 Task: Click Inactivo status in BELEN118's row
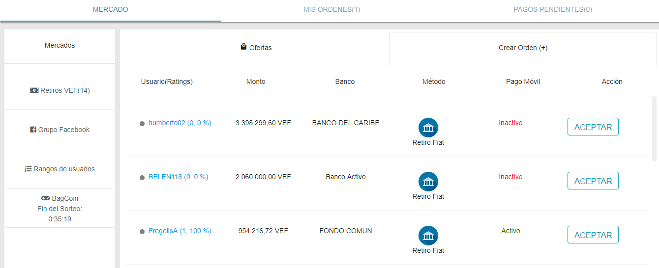pos(510,177)
